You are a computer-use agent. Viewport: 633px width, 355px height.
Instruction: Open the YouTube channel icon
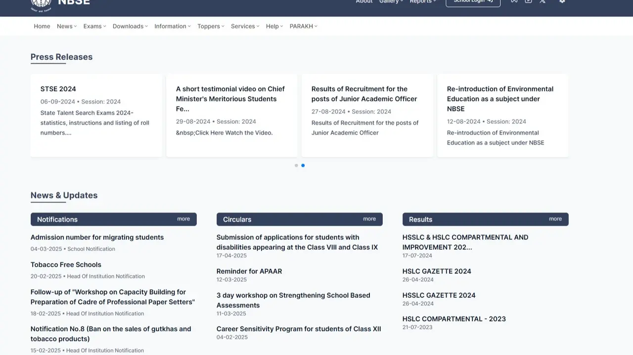[x=528, y=2]
